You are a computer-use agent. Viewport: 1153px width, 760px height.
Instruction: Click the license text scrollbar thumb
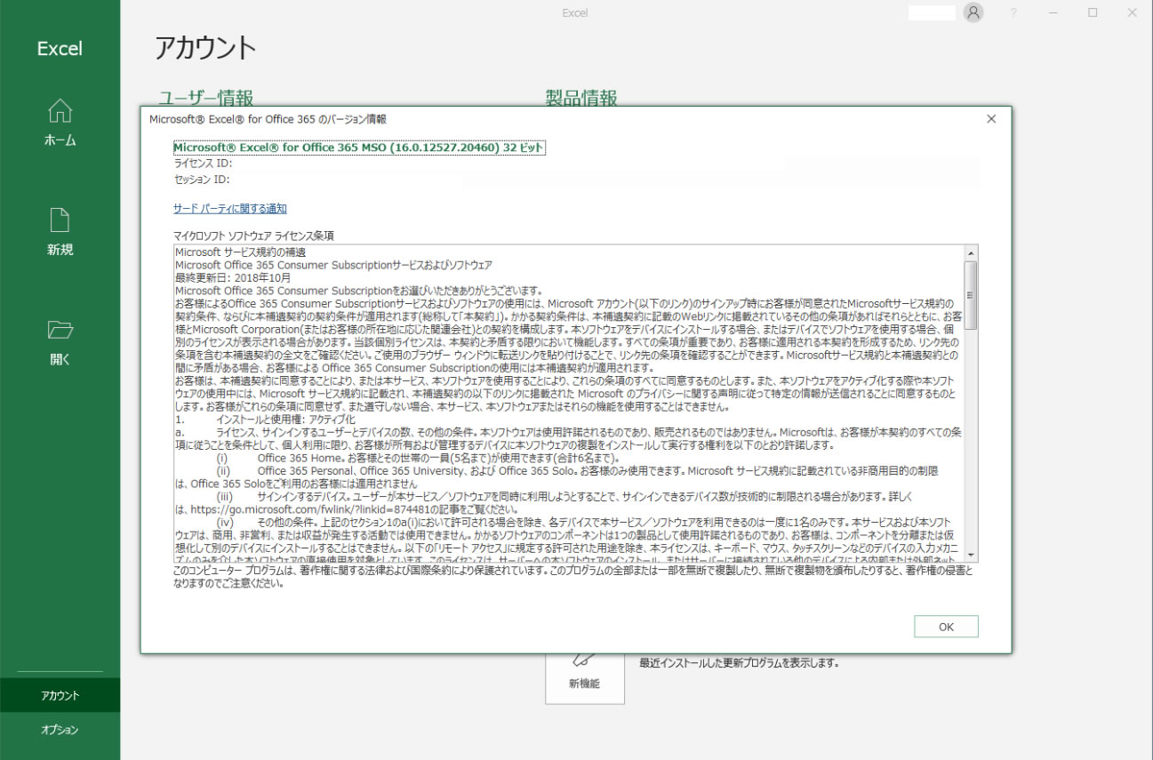click(x=971, y=295)
